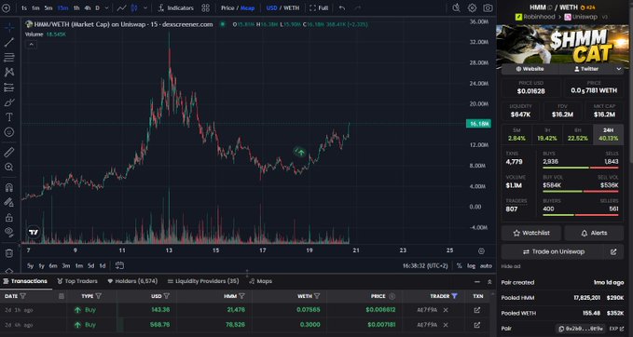
Task: Open the indicator templates grid icon
Action: (205, 7)
